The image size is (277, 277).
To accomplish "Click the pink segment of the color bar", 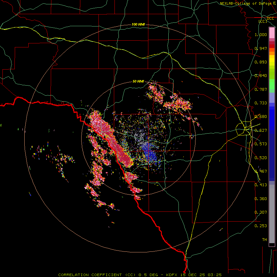I will (x=272, y=33).
